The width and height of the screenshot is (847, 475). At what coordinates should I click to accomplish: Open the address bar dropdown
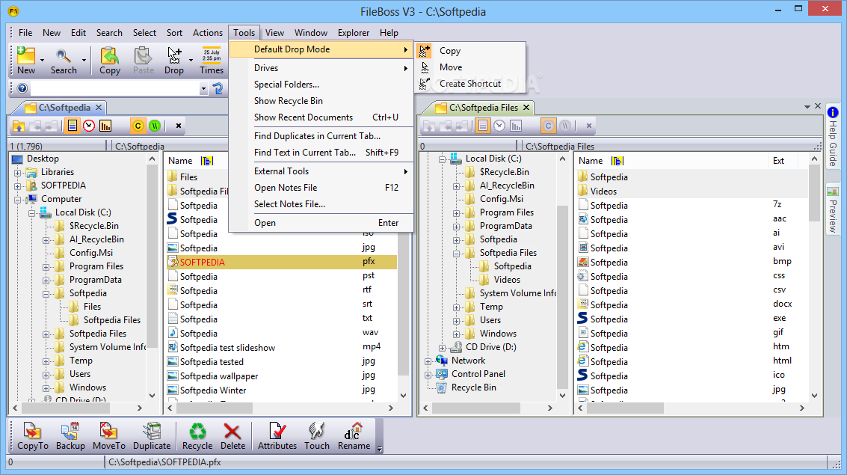(203, 88)
